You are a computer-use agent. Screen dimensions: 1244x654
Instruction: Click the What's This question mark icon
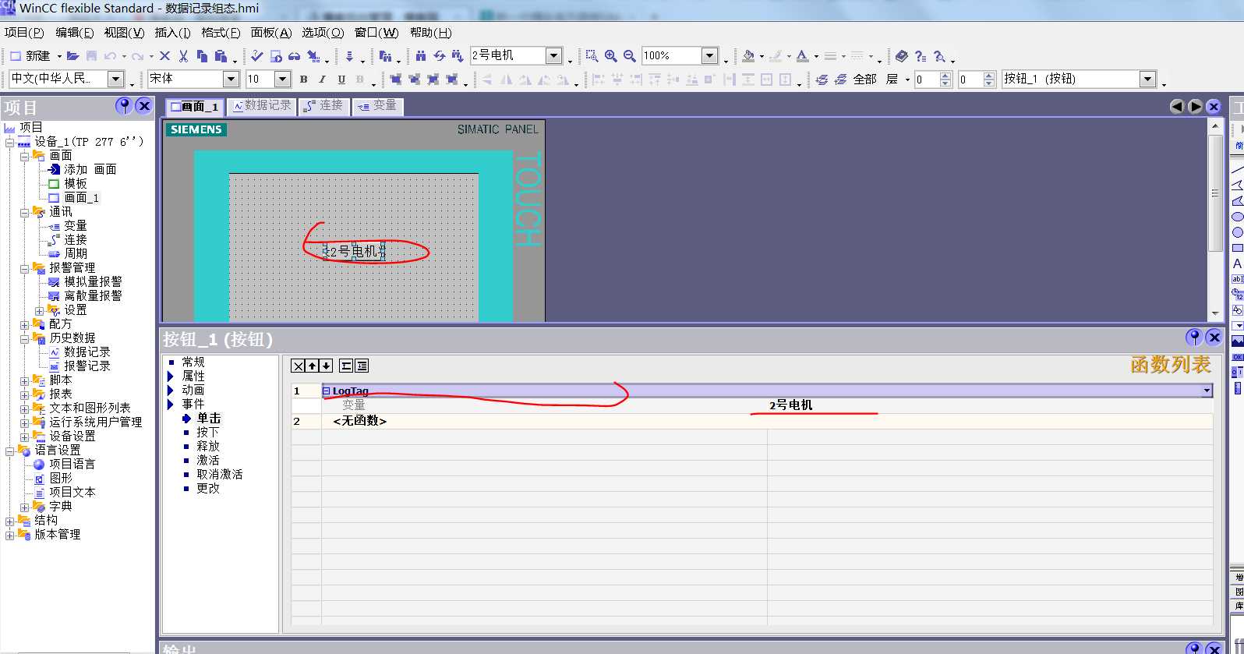click(921, 56)
